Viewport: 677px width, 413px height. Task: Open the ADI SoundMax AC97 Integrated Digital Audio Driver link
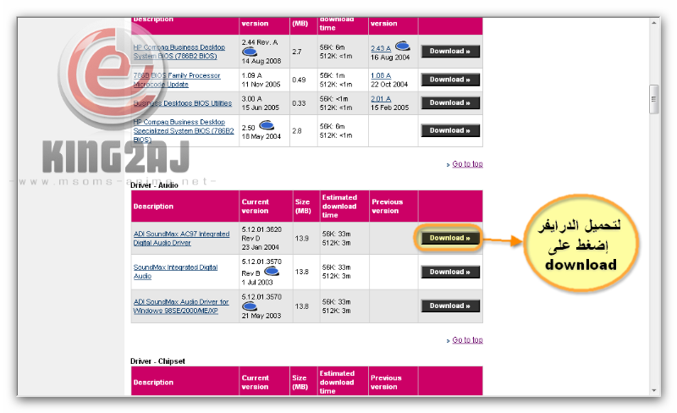pyautogui.click(x=181, y=238)
